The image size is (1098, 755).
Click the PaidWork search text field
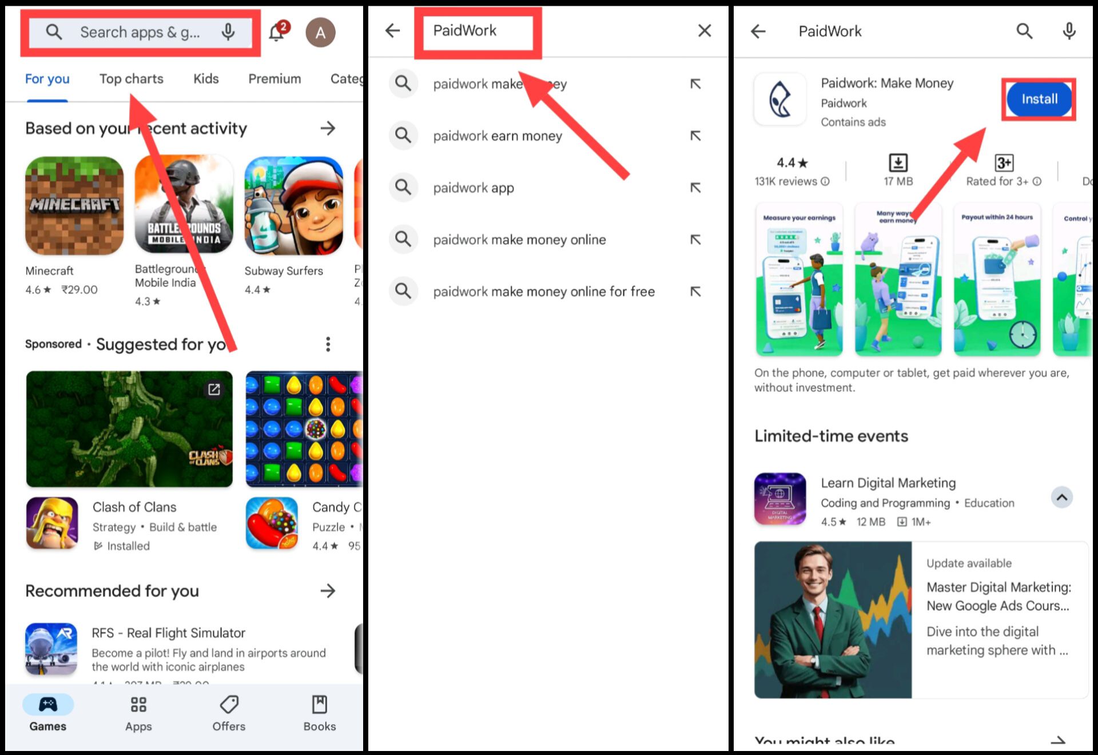(x=478, y=31)
